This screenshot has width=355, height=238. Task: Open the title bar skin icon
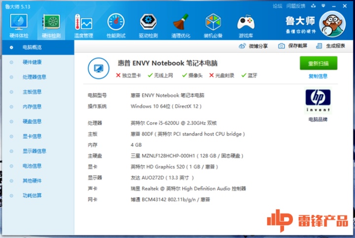coord(314,6)
